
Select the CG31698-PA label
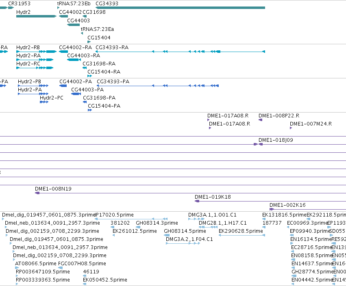pos(99,98)
